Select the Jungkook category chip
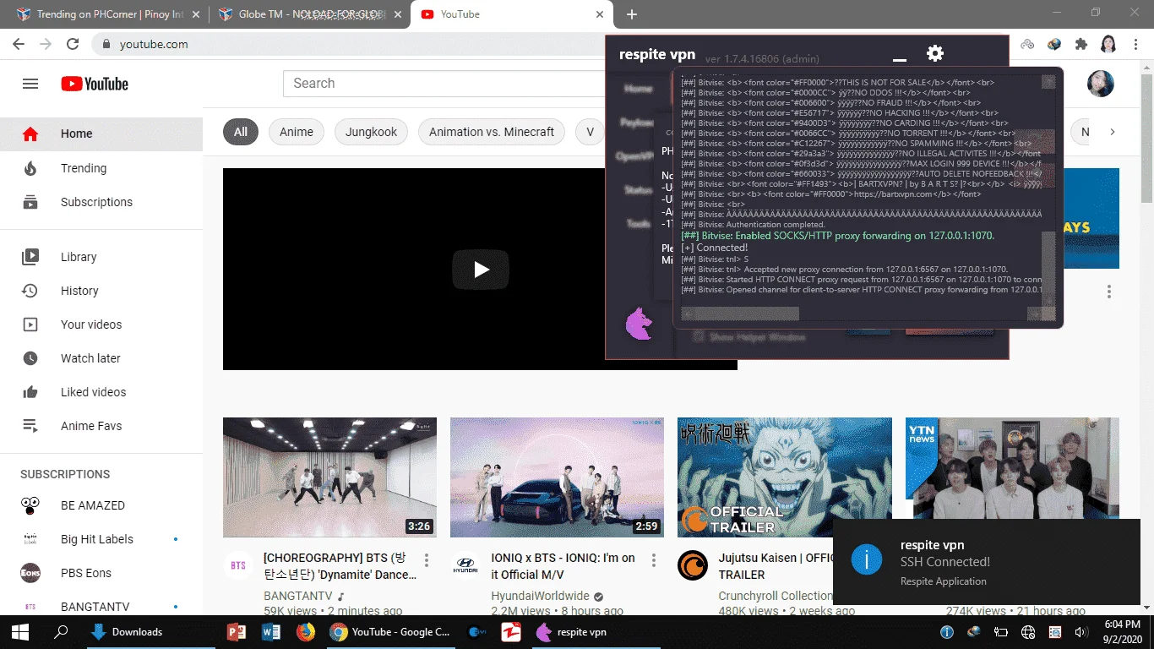This screenshot has height=649, width=1154. point(372,132)
